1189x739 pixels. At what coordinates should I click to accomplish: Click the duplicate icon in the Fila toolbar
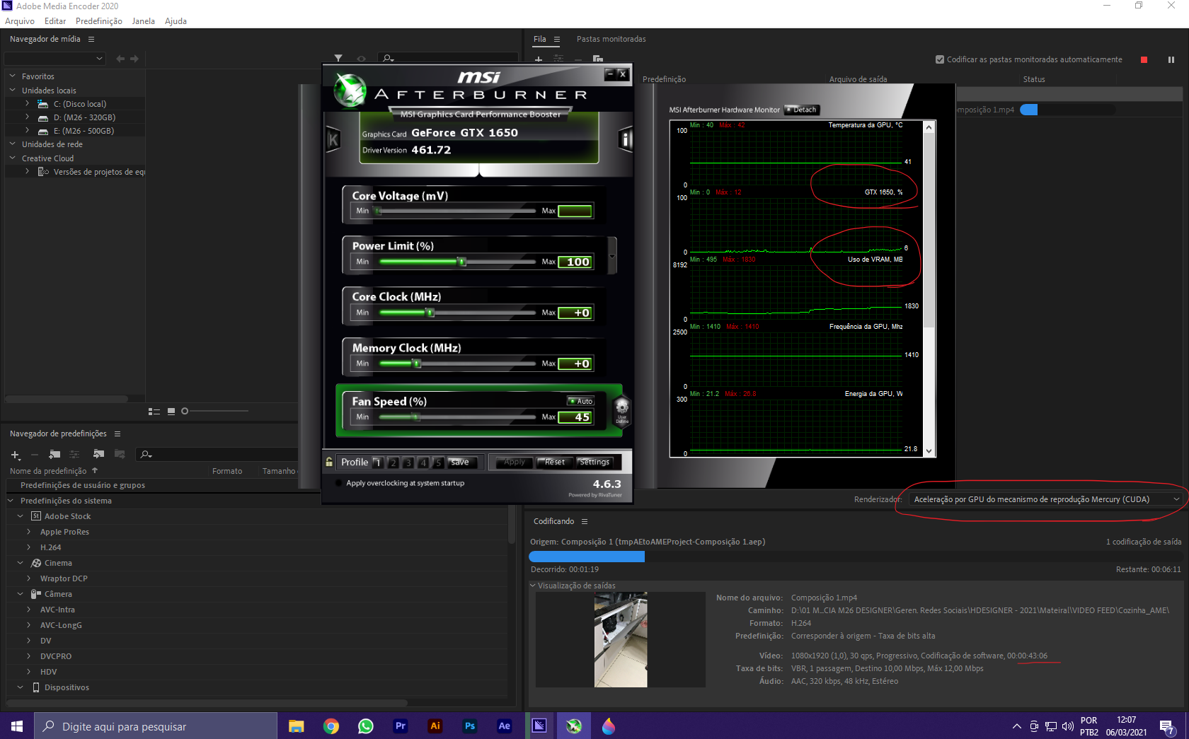[598, 59]
